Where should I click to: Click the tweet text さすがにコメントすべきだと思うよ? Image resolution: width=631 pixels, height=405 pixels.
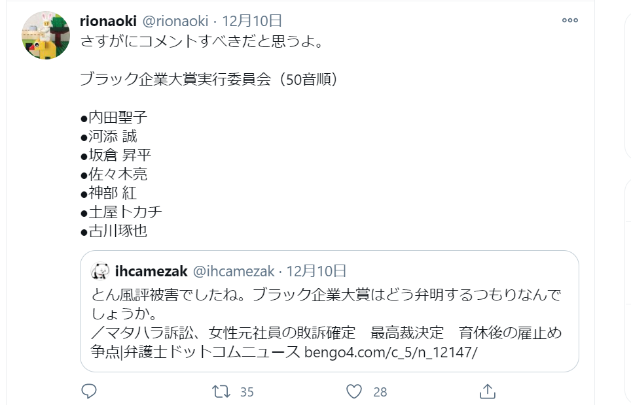(201, 42)
